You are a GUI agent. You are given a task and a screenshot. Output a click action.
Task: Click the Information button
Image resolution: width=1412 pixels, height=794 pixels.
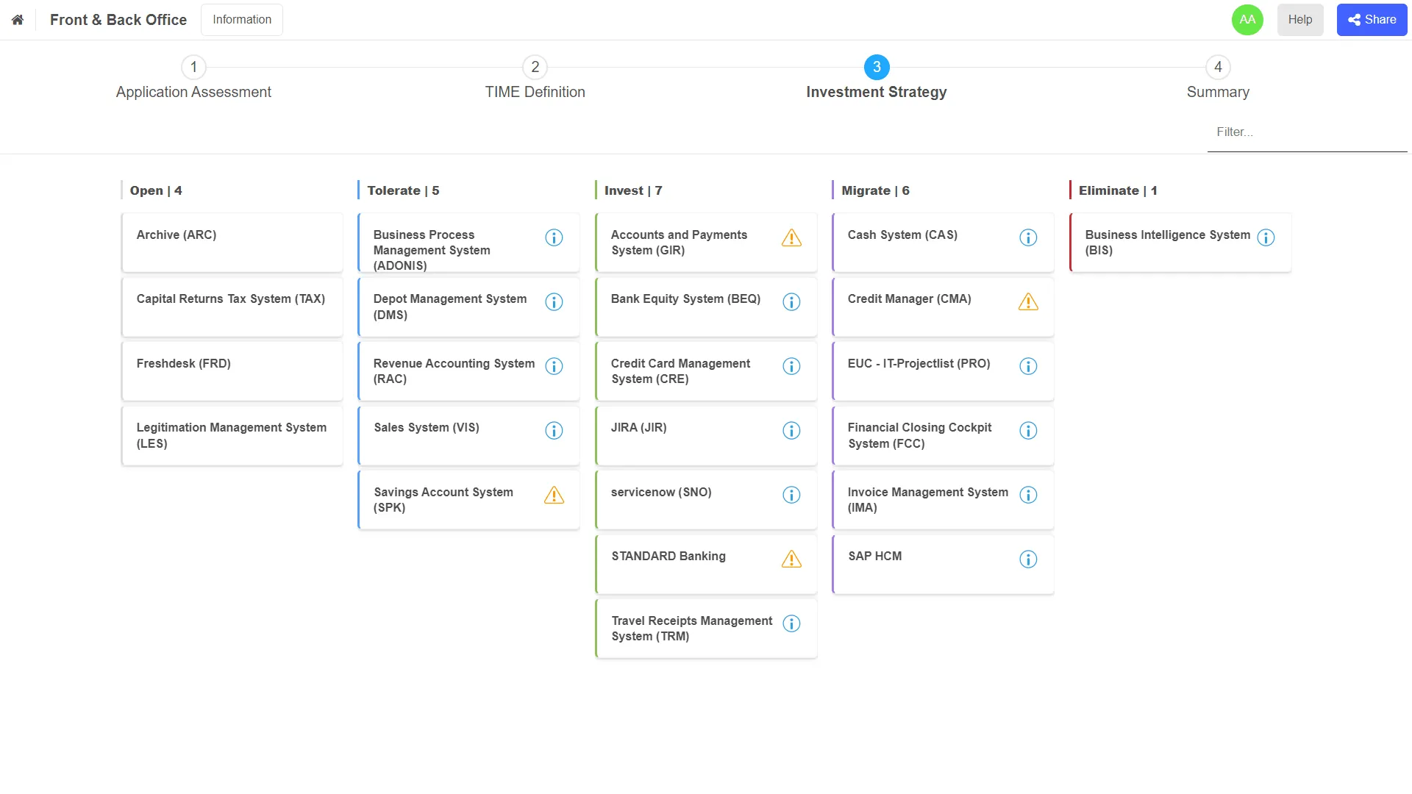click(242, 20)
